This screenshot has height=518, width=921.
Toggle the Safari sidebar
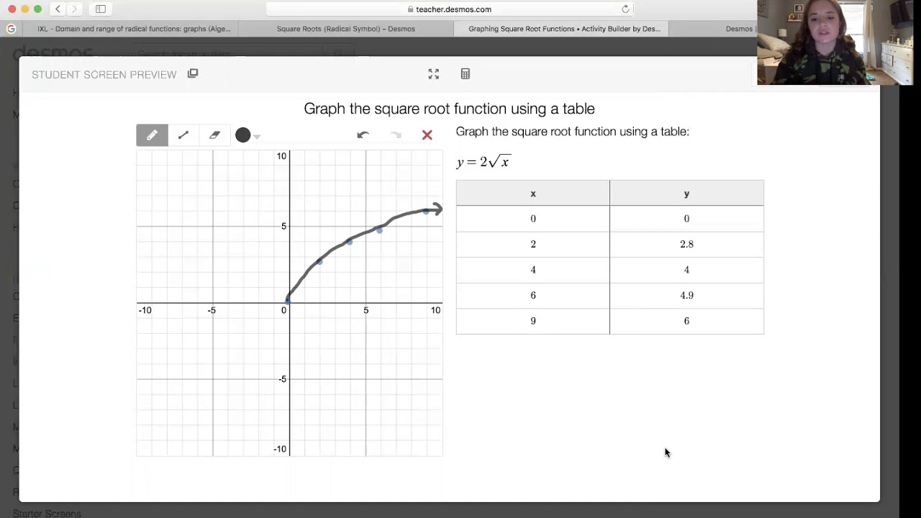[x=101, y=9]
